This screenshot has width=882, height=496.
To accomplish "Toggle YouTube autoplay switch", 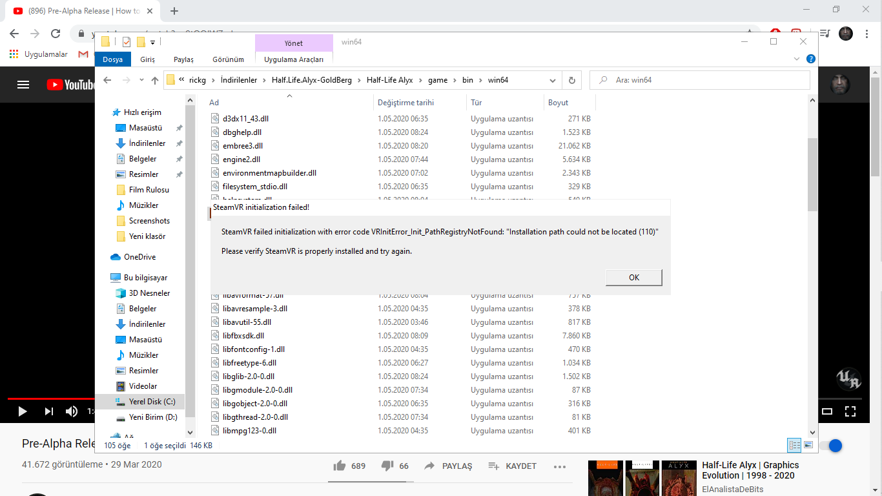I will (x=832, y=446).
